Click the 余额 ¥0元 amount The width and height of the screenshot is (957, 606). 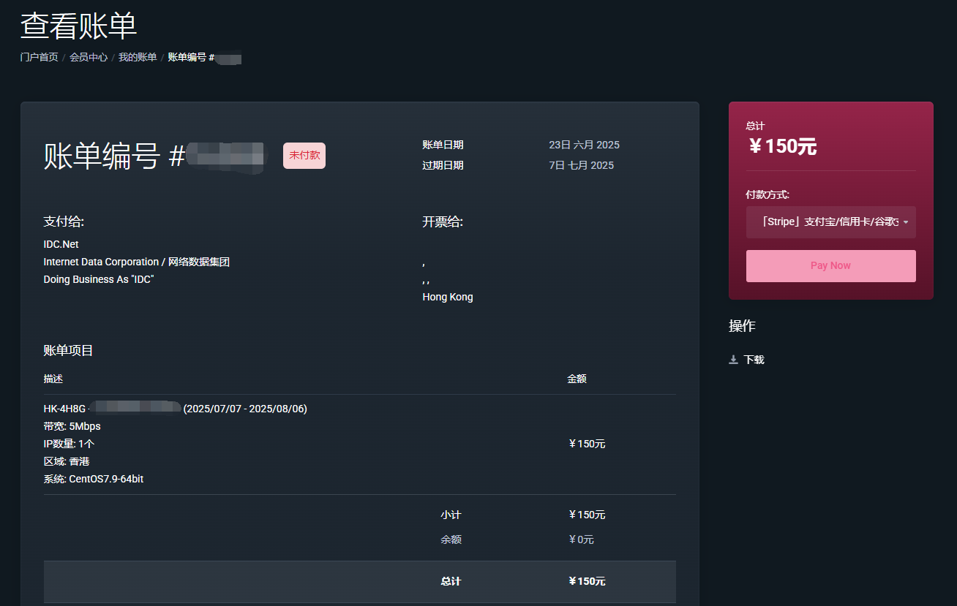tap(581, 539)
